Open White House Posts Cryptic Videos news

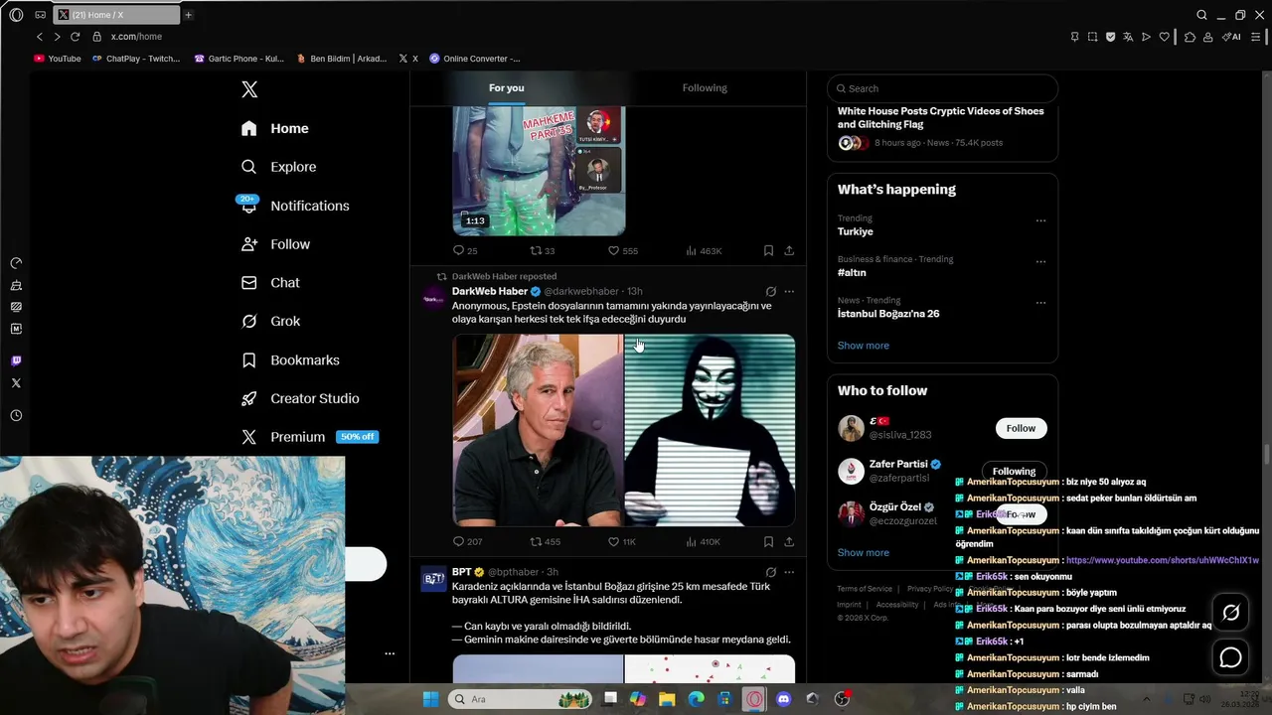pos(941,118)
